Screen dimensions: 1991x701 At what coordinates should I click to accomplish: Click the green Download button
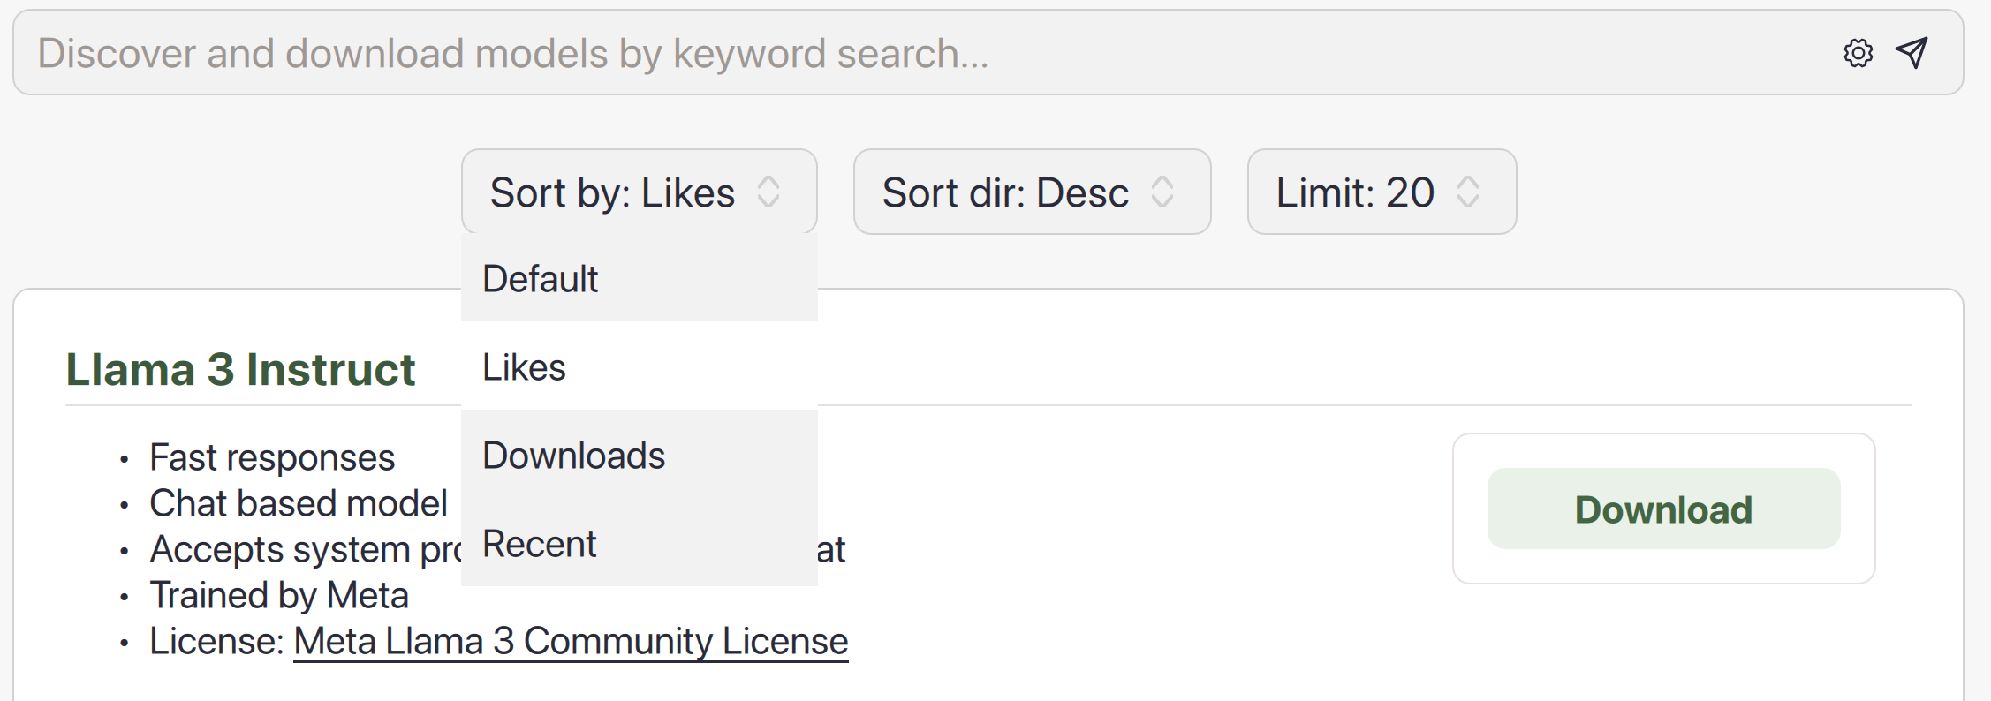click(x=1663, y=509)
